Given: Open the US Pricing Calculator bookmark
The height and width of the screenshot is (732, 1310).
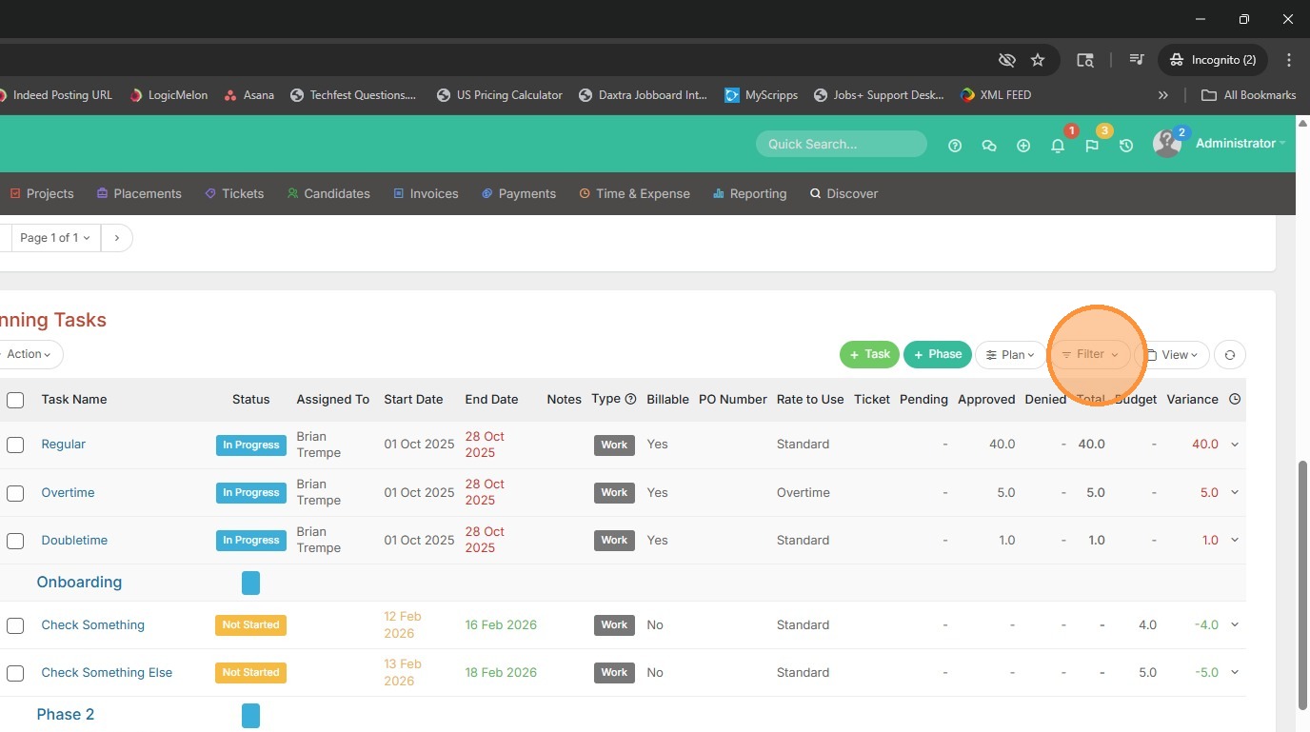Looking at the screenshot, I should pyautogui.click(x=500, y=95).
